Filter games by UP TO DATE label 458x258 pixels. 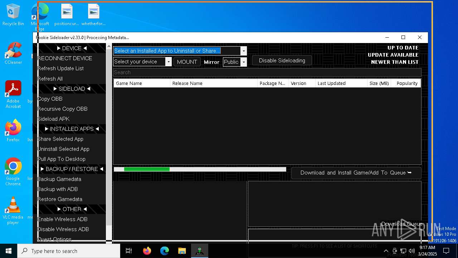pyautogui.click(x=403, y=48)
